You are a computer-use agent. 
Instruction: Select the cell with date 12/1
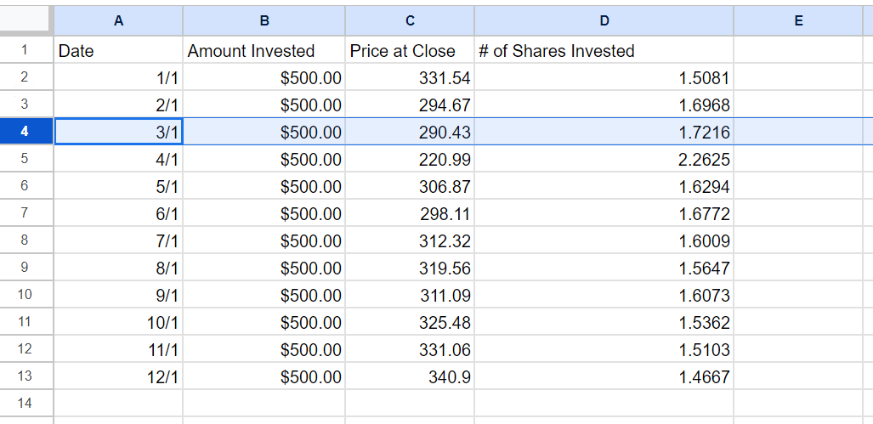pos(118,377)
